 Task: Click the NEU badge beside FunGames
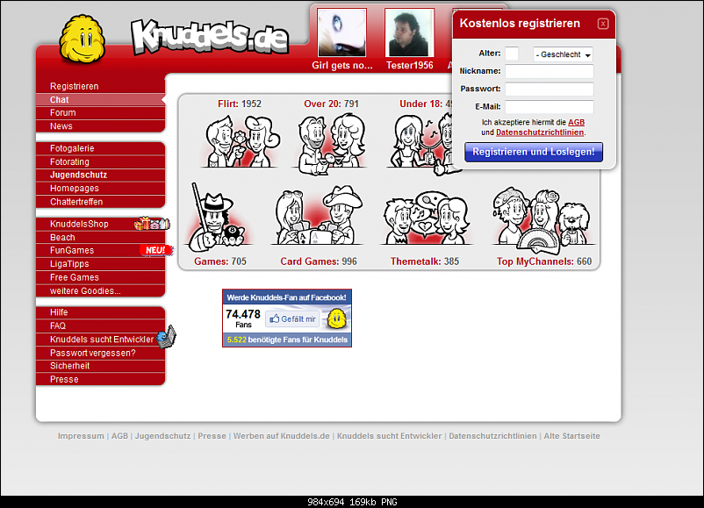point(155,250)
